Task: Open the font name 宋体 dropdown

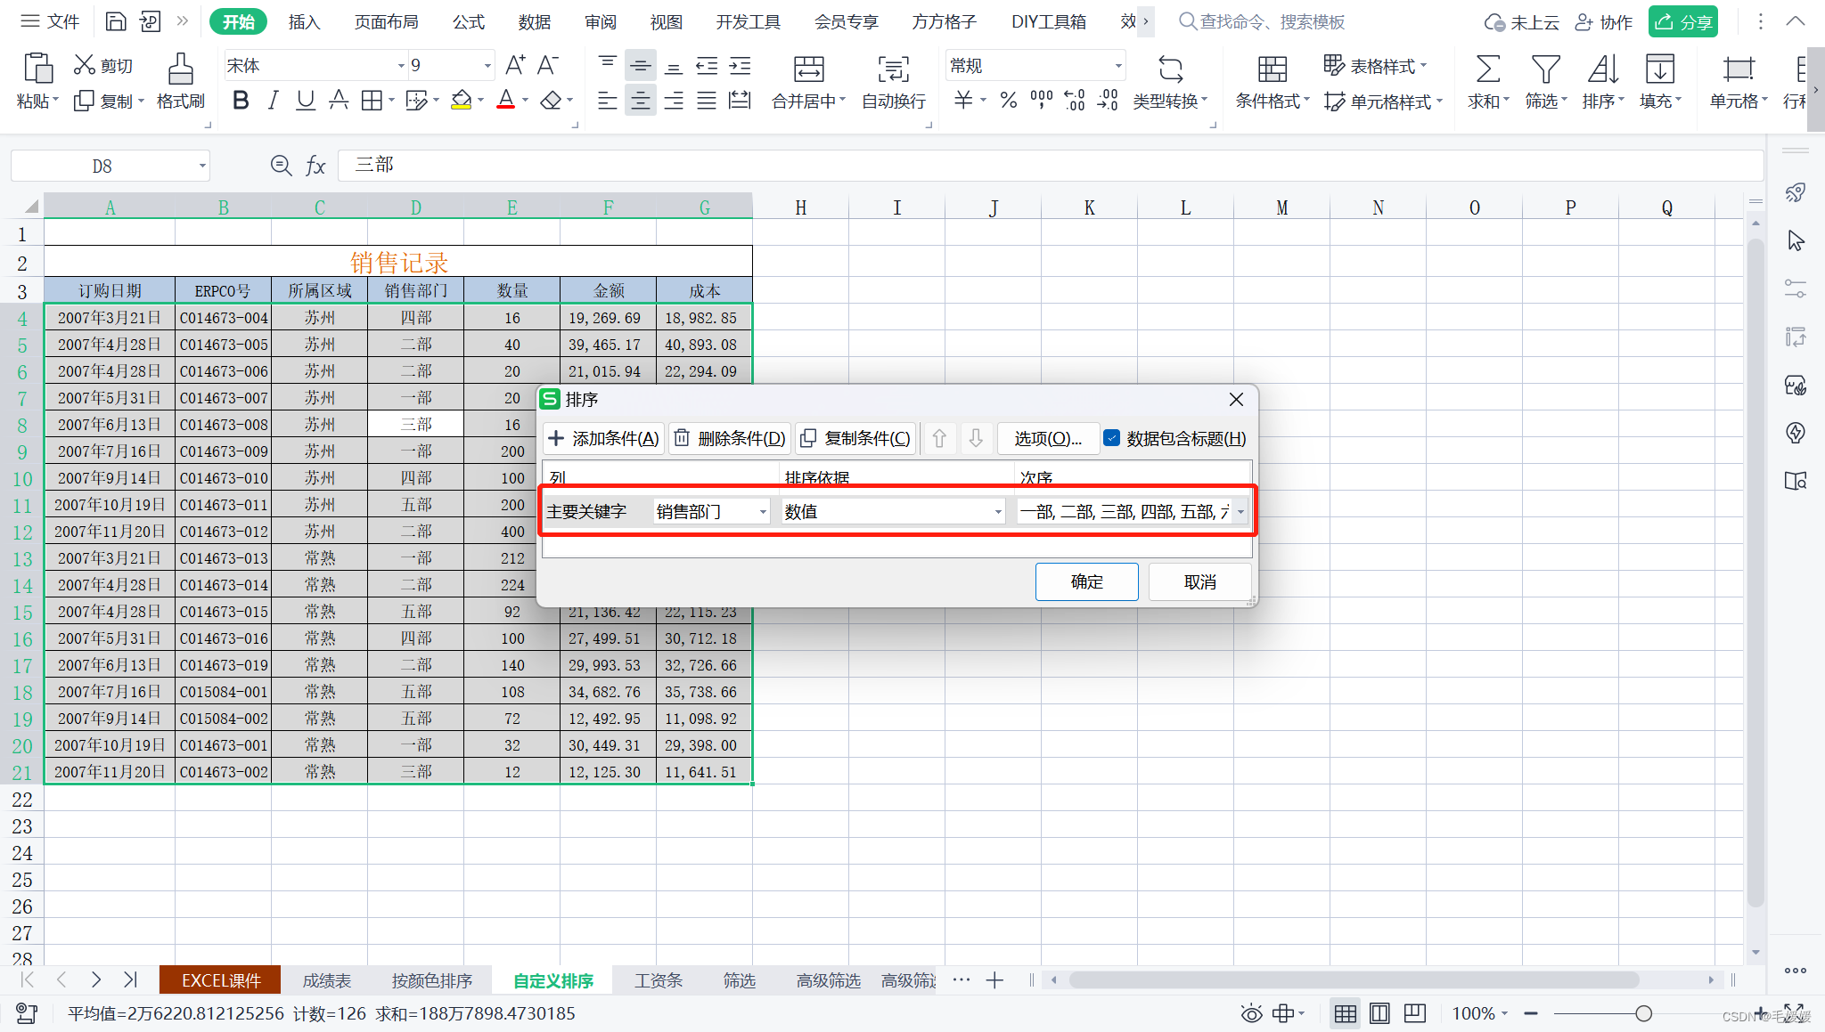Action: point(400,66)
